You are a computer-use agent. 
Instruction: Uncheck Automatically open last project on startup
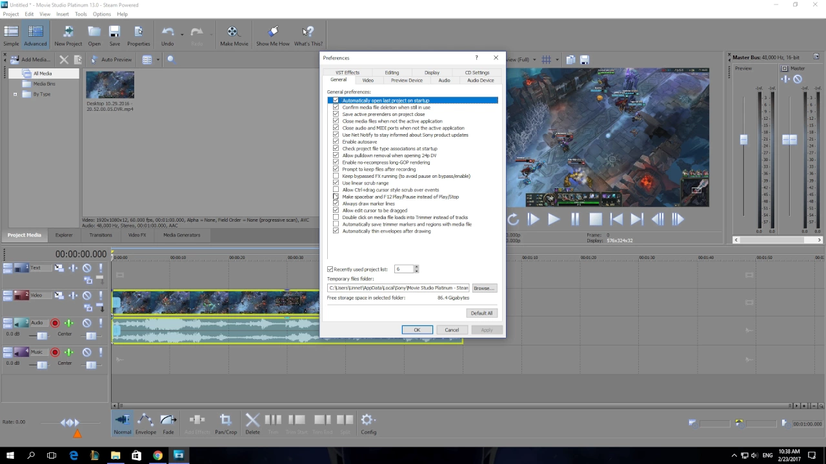point(336,101)
